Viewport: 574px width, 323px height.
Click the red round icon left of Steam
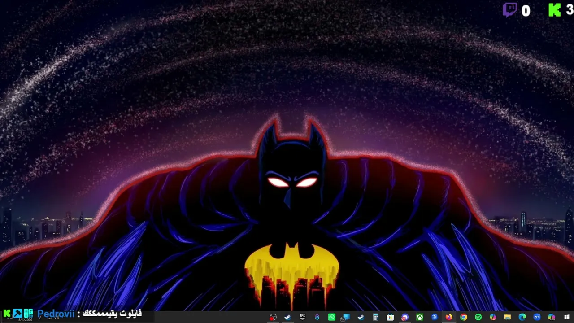click(273, 317)
